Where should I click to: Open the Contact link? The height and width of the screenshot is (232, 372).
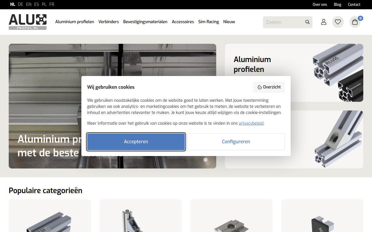pyautogui.click(x=354, y=4)
